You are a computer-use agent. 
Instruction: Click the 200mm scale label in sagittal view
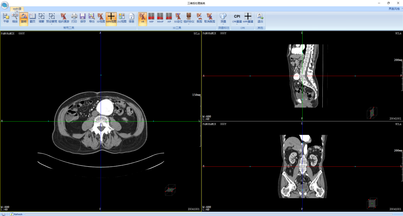pos(398,60)
